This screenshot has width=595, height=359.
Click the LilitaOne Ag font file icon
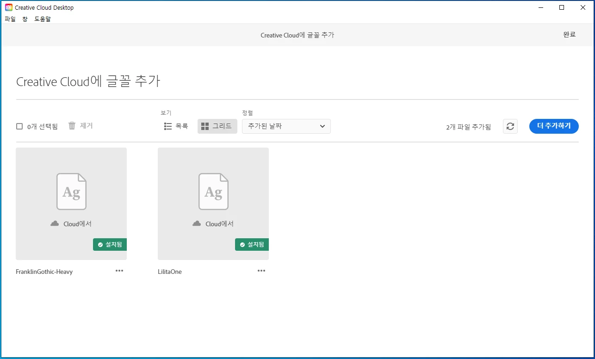(213, 192)
